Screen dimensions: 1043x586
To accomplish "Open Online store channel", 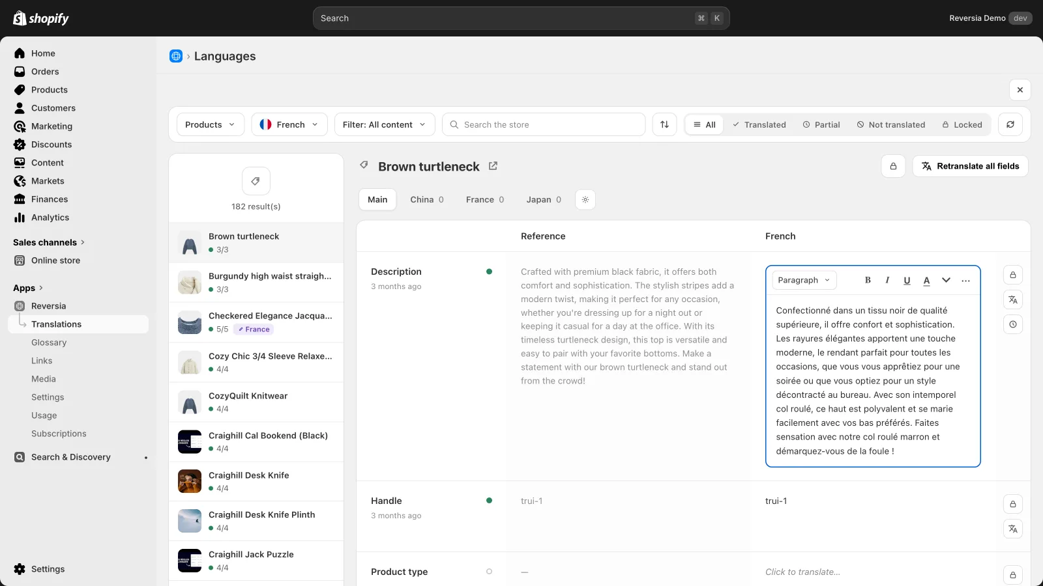I will point(55,260).
